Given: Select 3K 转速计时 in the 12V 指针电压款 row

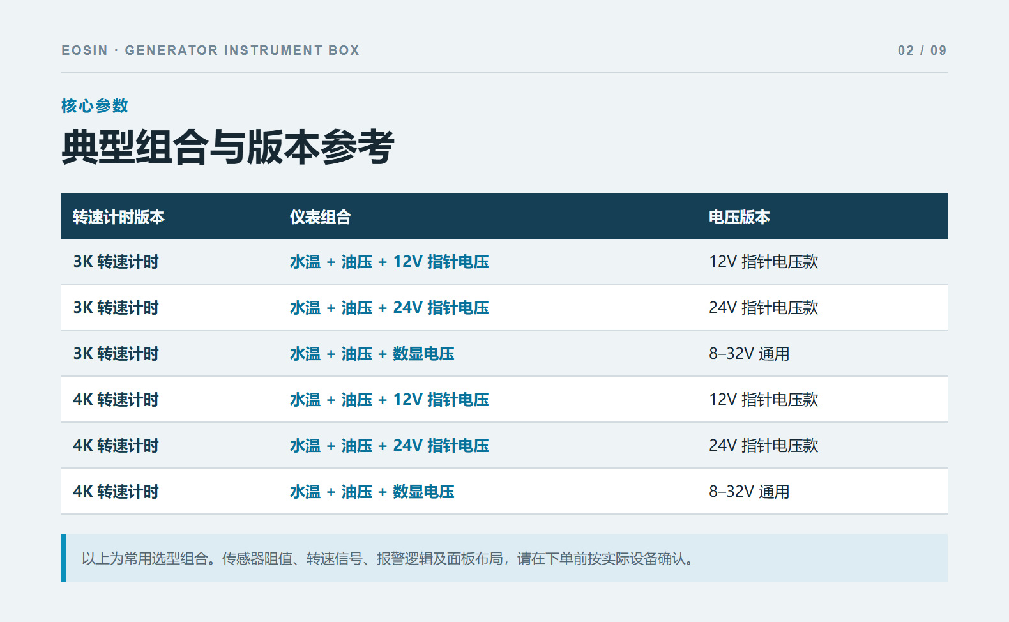Looking at the screenshot, I should click(x=116, y=262).
